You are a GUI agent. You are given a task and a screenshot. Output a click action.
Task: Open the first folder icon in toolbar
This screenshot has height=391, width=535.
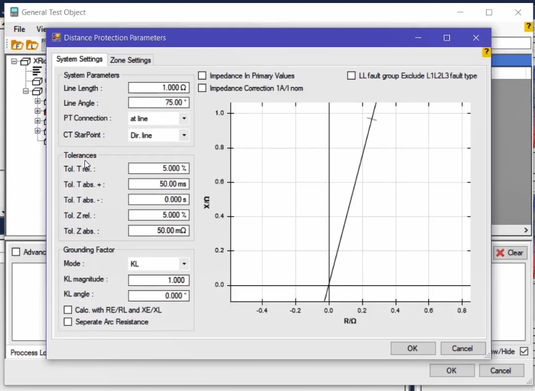click(17, 45)
